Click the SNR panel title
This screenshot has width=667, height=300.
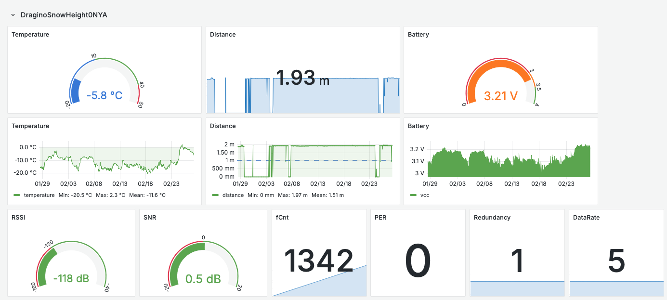tap(150, 218)
